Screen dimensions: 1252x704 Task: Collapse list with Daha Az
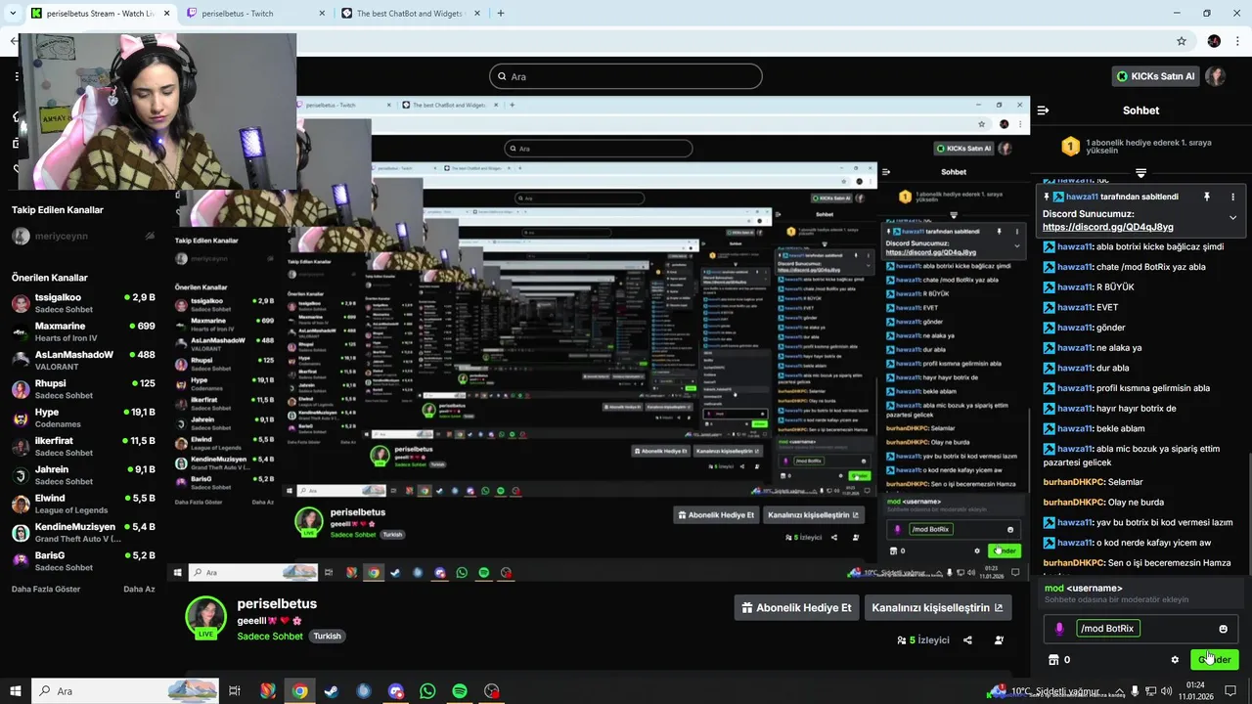coord(139,590)
